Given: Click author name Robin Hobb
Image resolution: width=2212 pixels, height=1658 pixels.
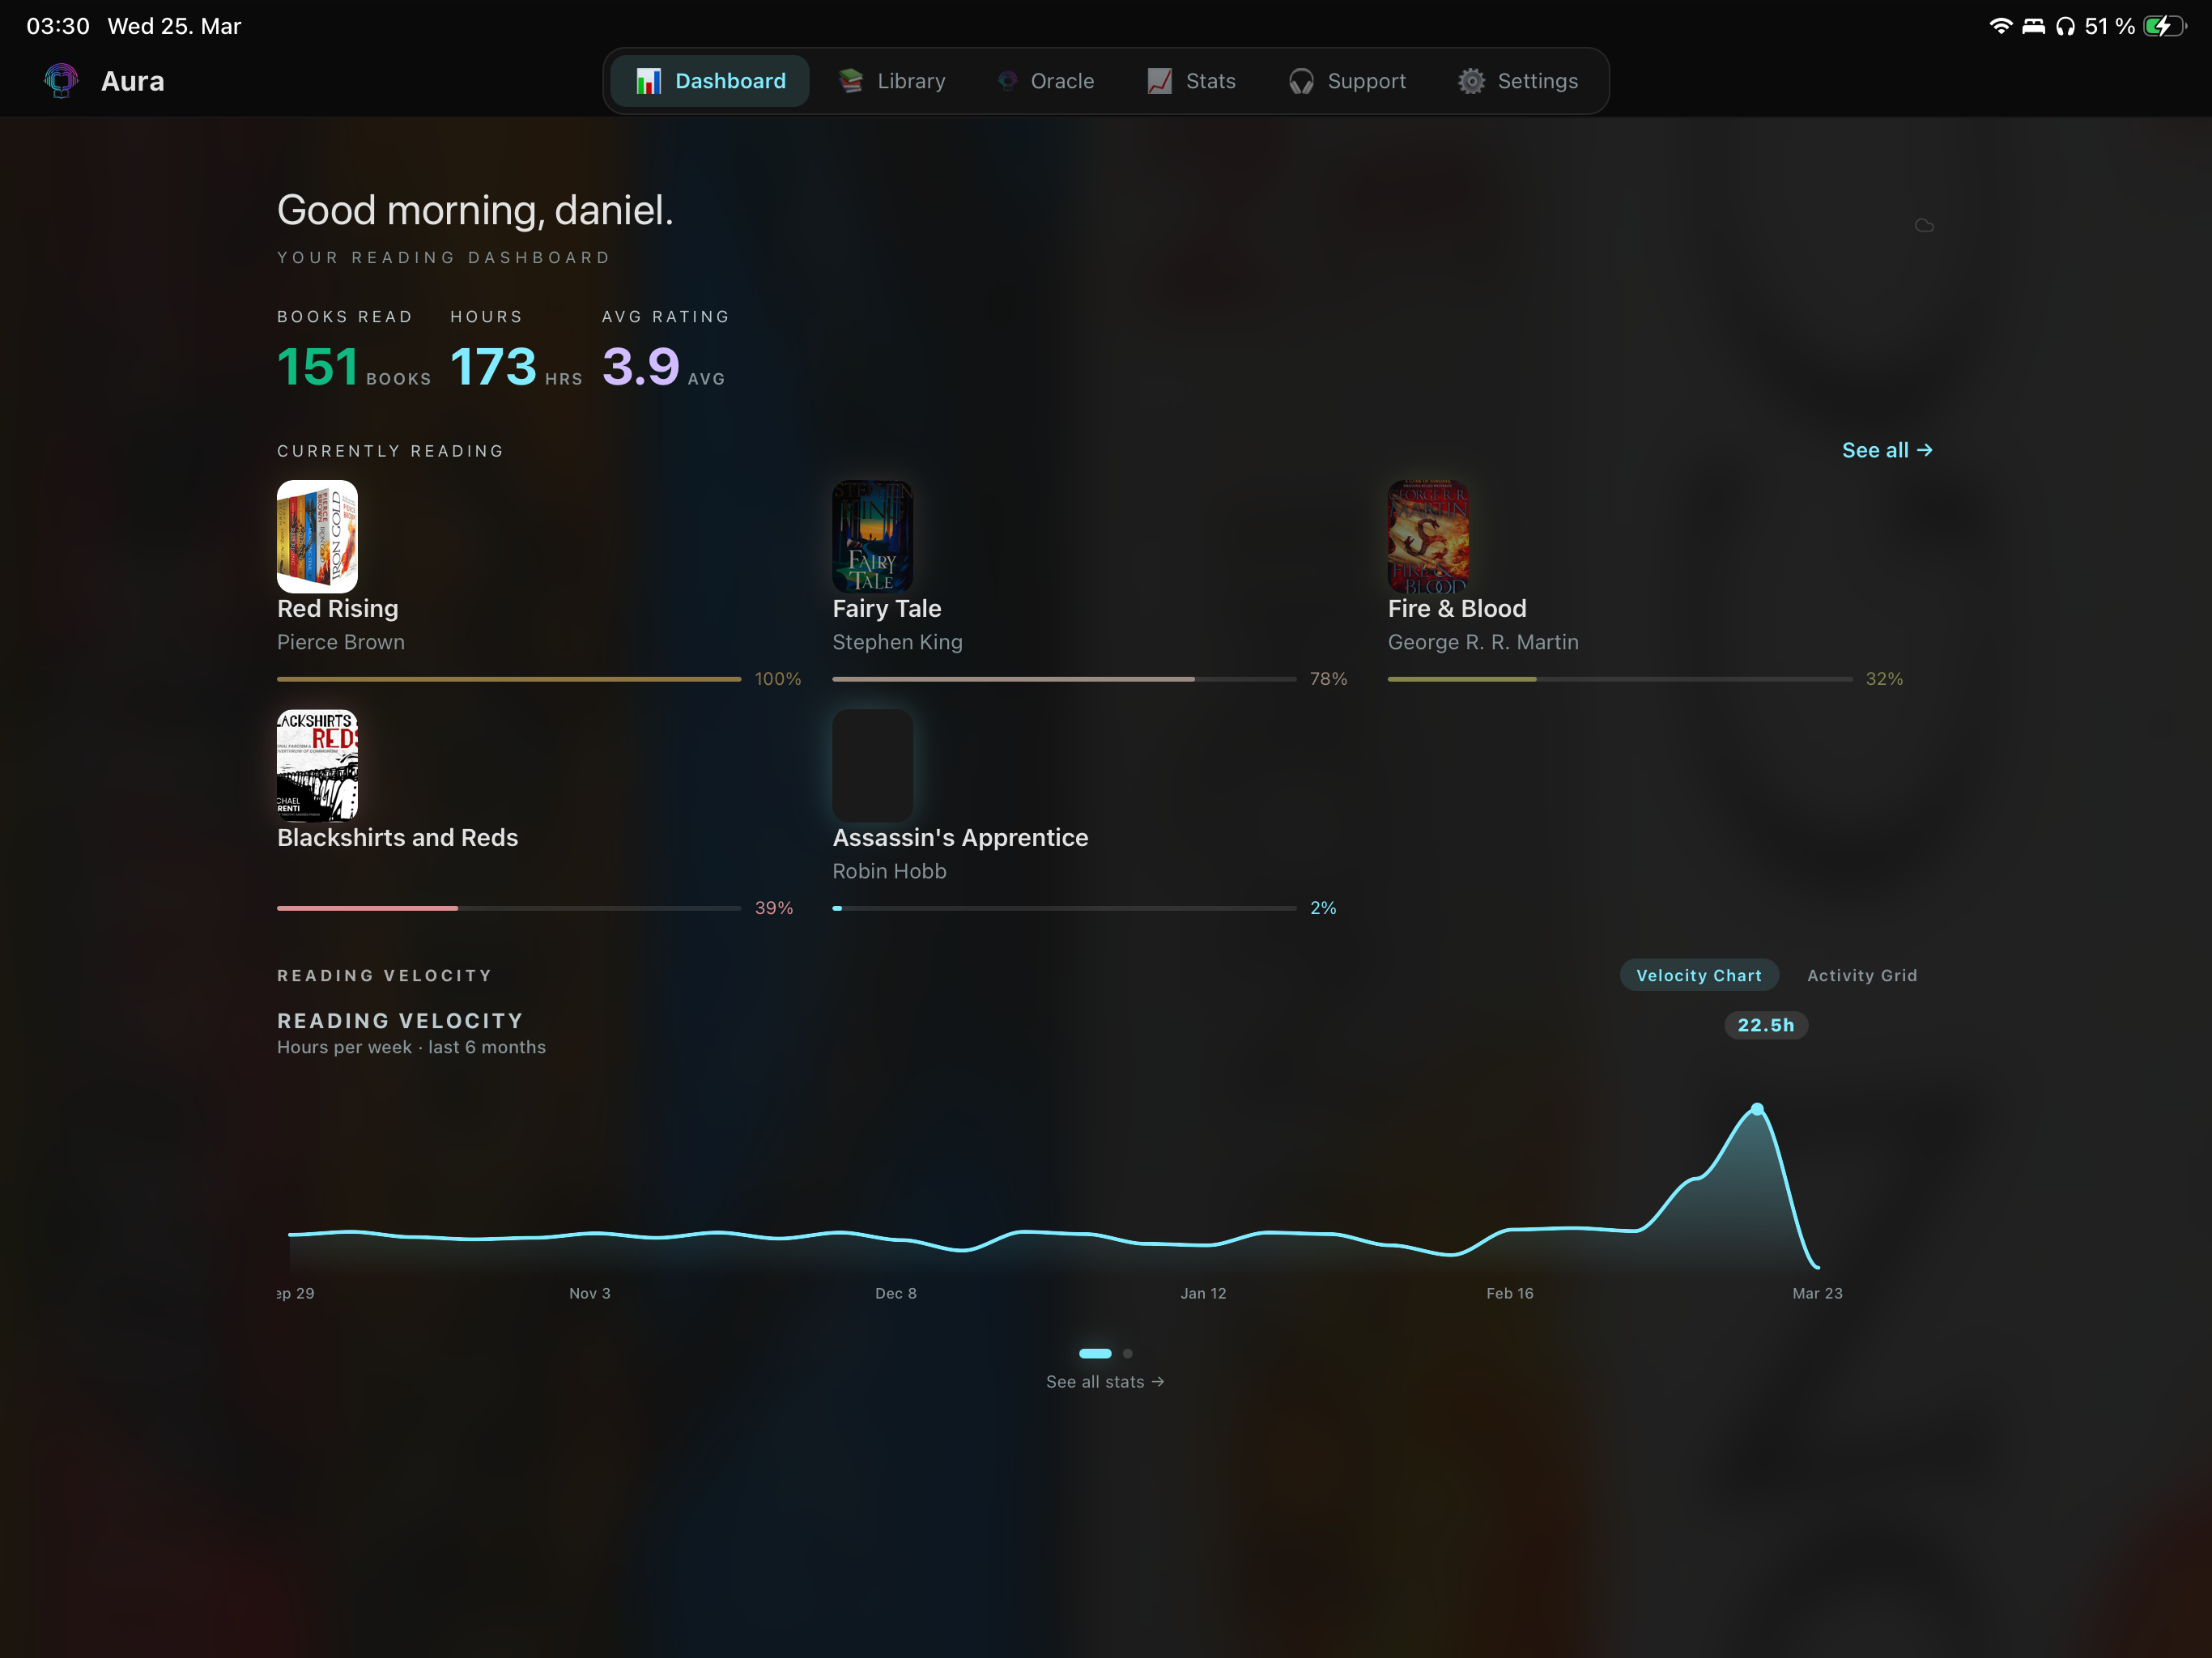Looking at the screenshot, I should click(889, 871).
